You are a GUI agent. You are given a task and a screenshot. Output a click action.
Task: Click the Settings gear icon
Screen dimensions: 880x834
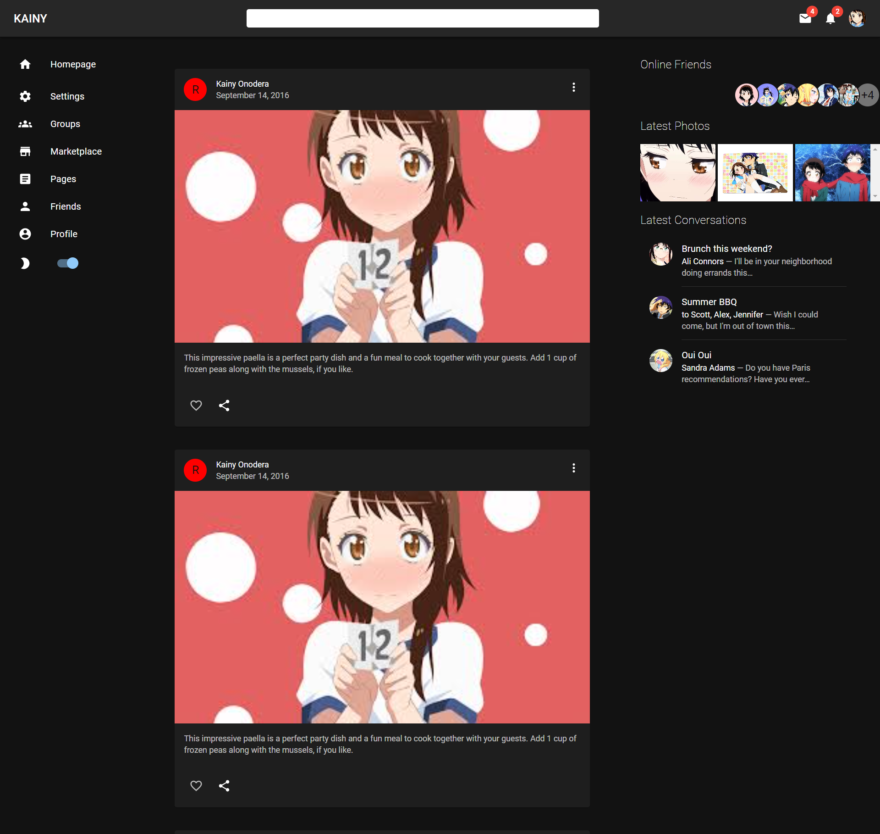pos(25,96)
